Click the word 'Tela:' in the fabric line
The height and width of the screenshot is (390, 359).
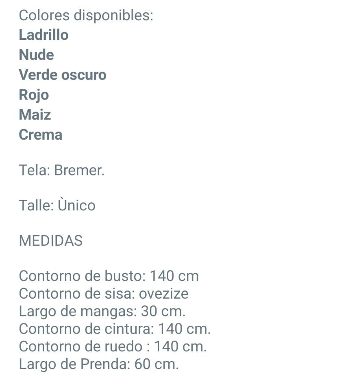click(34, 170)
